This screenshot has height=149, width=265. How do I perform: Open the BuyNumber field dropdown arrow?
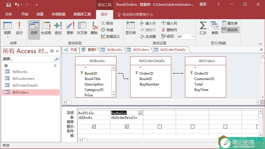click(x=140, y=113)
